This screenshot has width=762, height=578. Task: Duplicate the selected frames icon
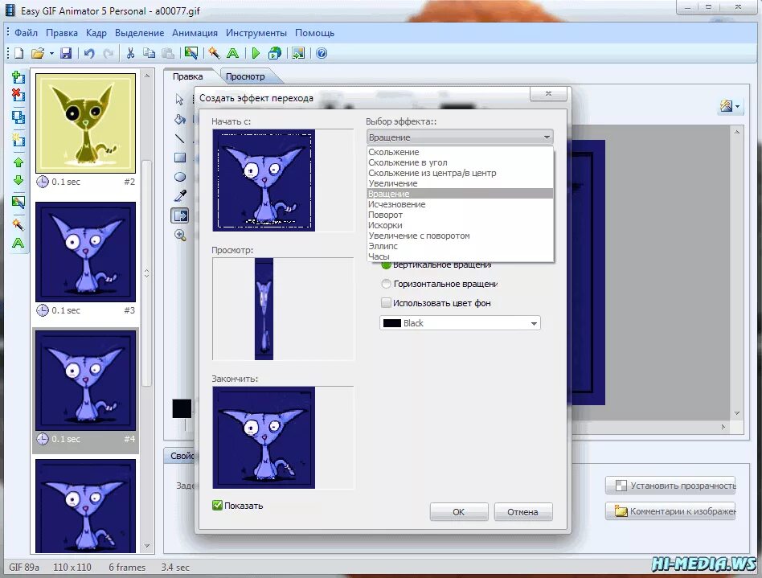18,117
